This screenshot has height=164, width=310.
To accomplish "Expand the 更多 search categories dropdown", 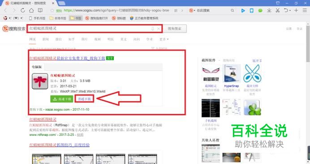I will pyautogui.click(x=164, y=39).
